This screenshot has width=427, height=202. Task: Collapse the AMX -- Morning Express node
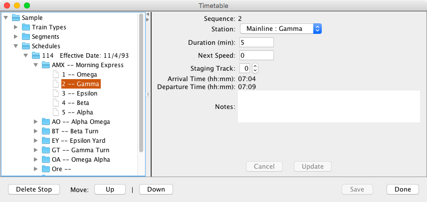click(x=36, y=65)
